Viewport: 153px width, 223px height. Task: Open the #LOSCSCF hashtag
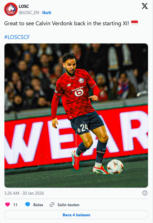[x=17, y=37]
